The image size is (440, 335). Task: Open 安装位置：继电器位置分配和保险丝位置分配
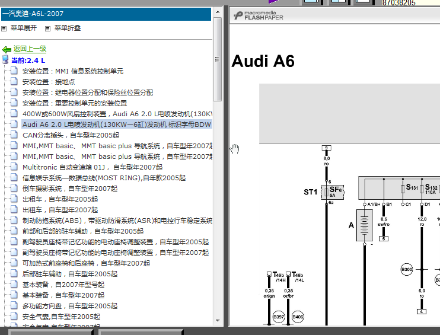[88, 92]
